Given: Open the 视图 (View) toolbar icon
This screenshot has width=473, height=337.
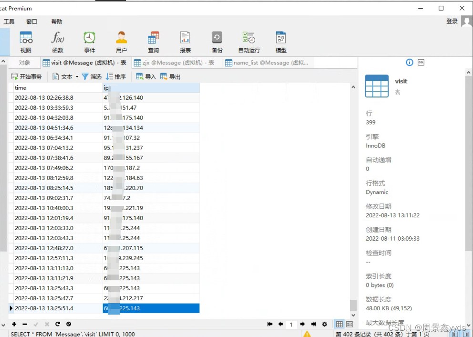Looking at the screenshot, I should [x=26, y=42].
